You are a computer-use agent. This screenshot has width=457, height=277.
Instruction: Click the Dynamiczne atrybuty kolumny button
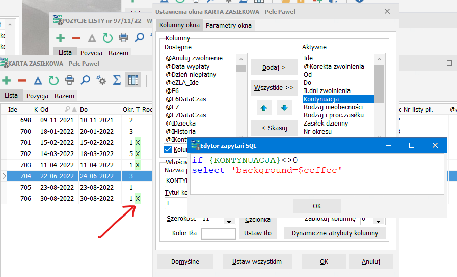point(335,233)
